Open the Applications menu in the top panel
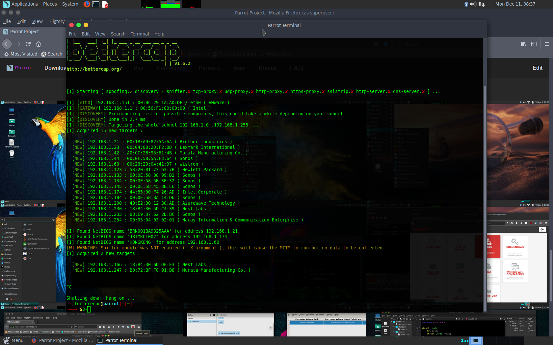Viewport: 553px width, 345px height. coord(20,4)
